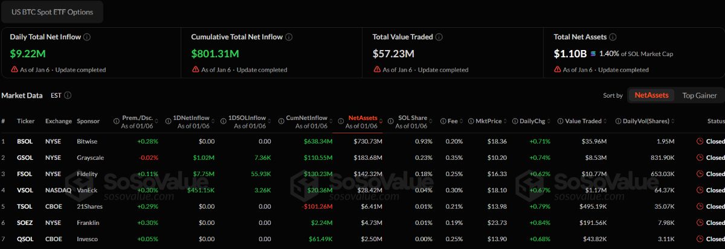Click clock icon in BSOL status cell
The image size is (725, 249).
tap(700, 141)
